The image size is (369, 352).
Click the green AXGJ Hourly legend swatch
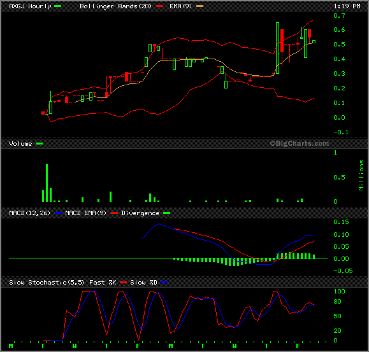point(57,6)
